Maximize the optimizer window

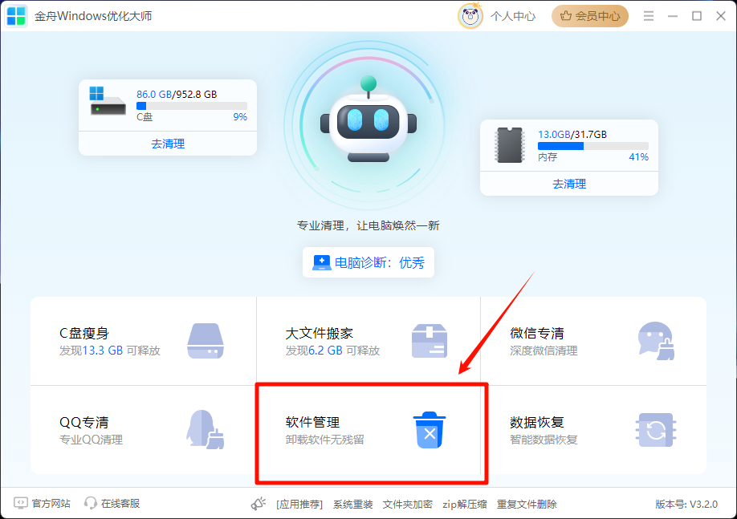coord(697,16)
